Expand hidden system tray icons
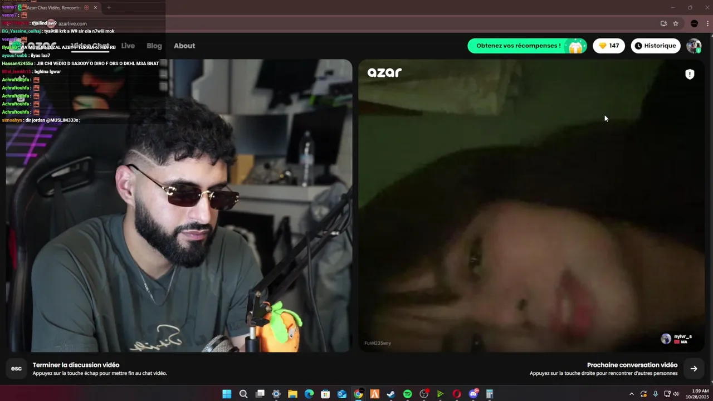This screenshot has width=713, height=401. (631, 394)
